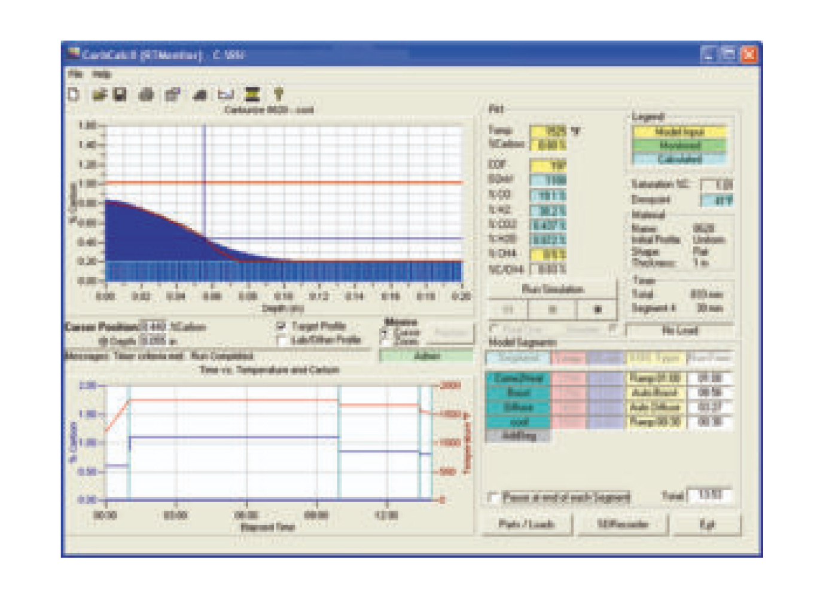823x598 pixels.
Task: Enable the Lab/Other Profile checkbox
Action: click(x=282, y=340)
